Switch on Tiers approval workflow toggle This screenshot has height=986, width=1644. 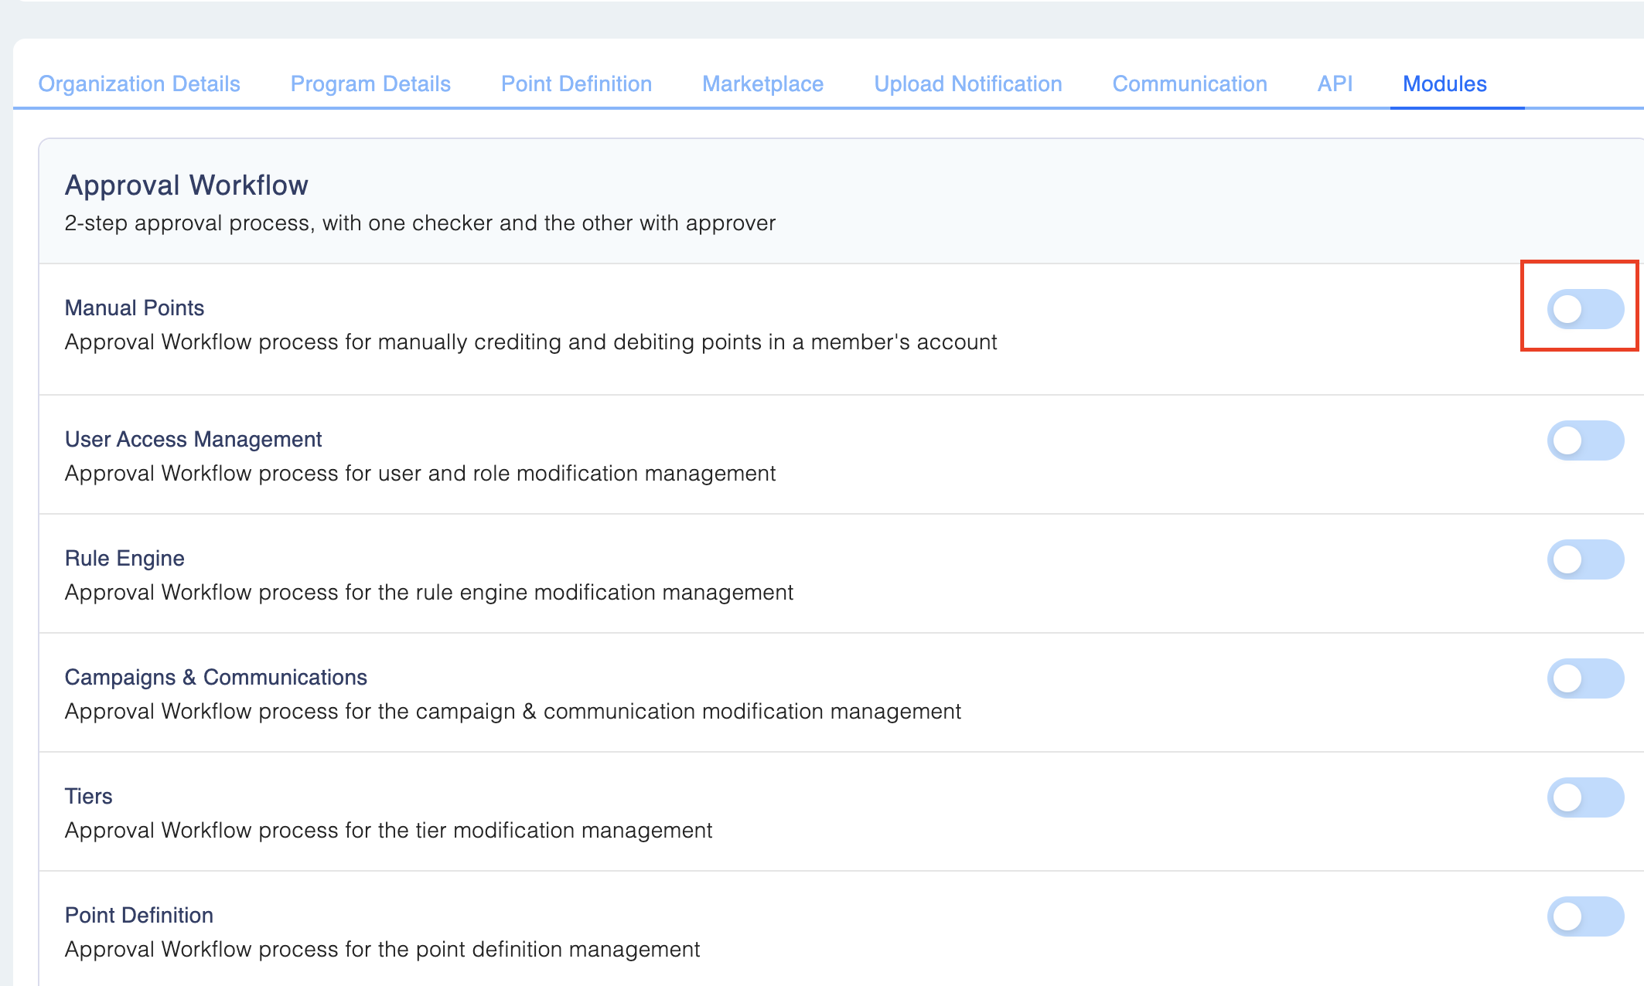(1584, 797)
